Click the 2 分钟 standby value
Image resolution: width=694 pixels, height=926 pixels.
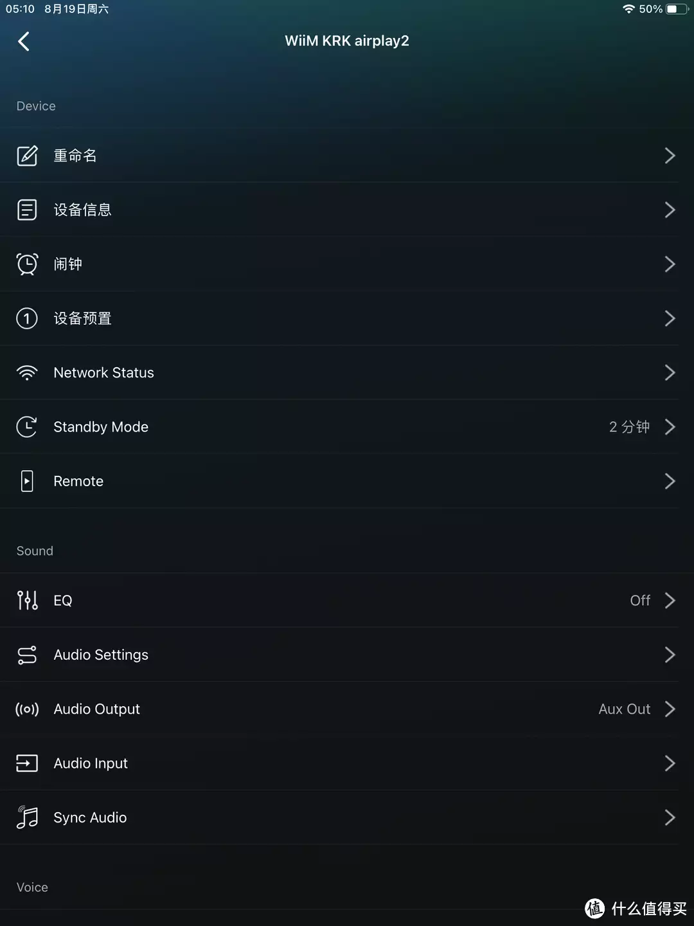[629, 427]
